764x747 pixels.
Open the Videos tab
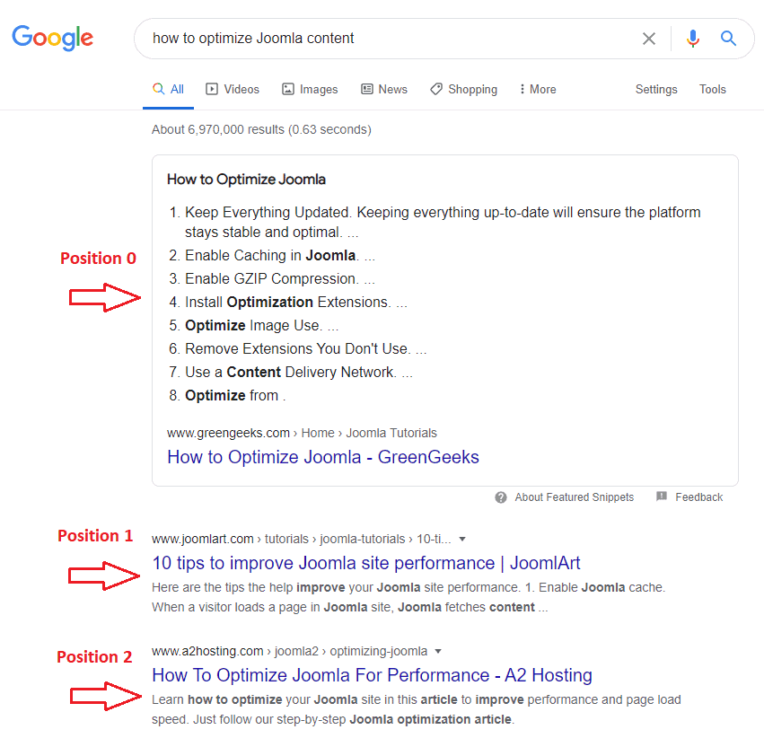point(233,89)
